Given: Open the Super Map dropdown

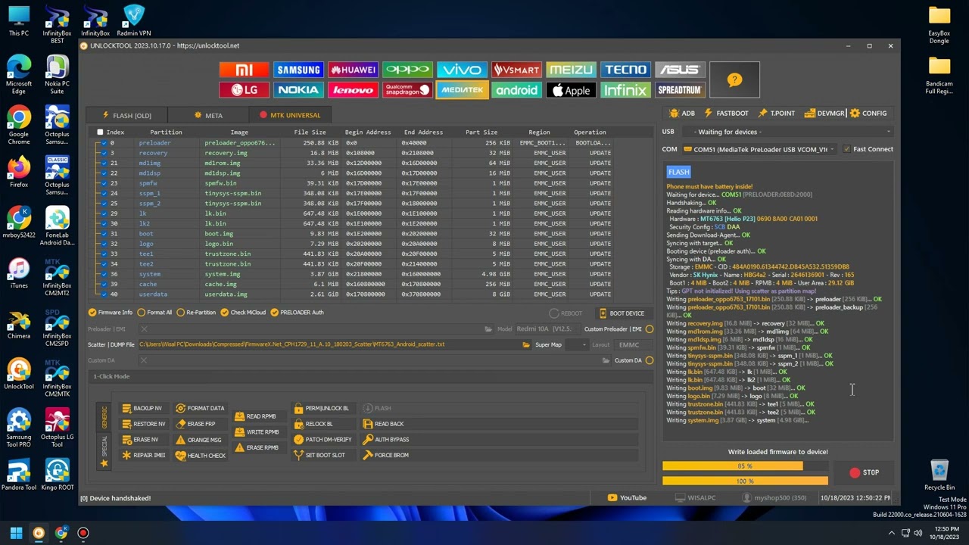Looking at the screenshot, I should [x=576, y=345].
